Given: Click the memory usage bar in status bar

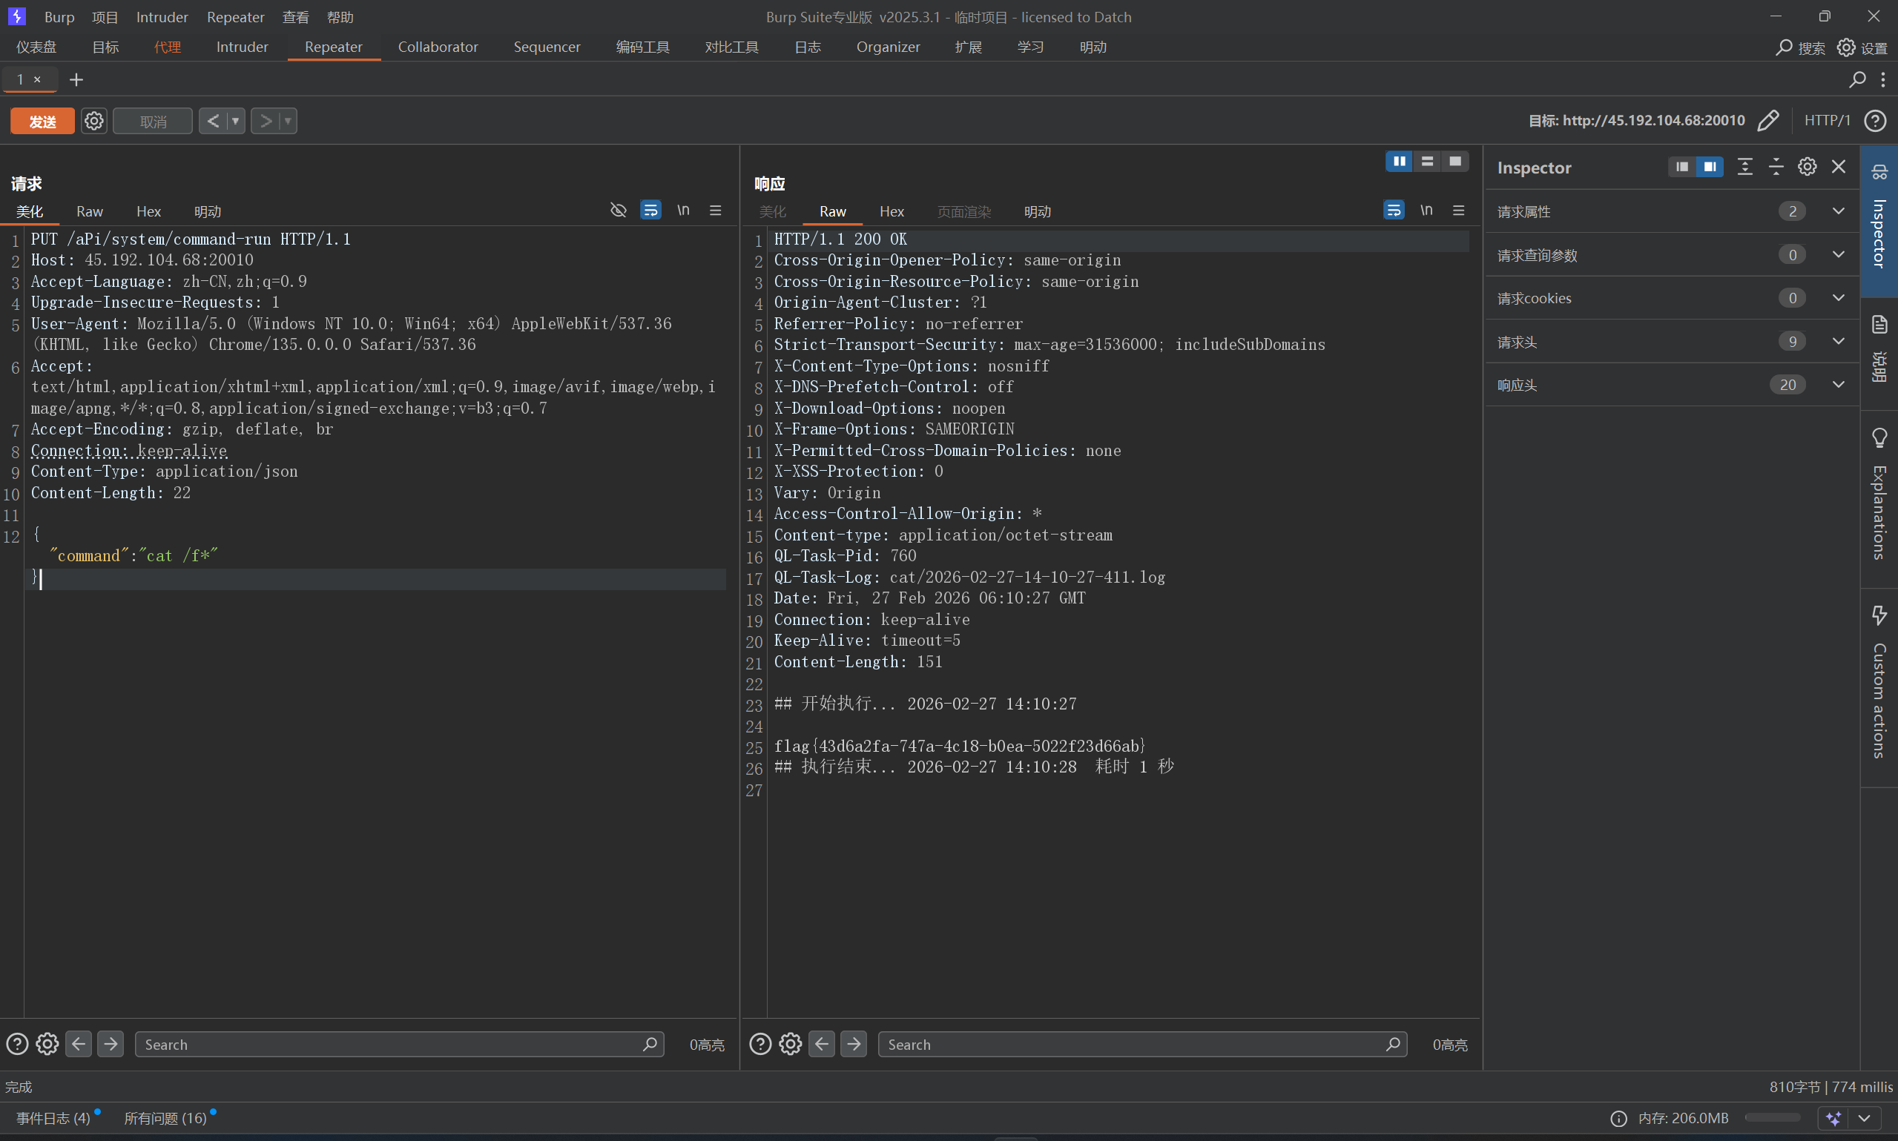Looking at the screenshot, I should 1772,1118.
